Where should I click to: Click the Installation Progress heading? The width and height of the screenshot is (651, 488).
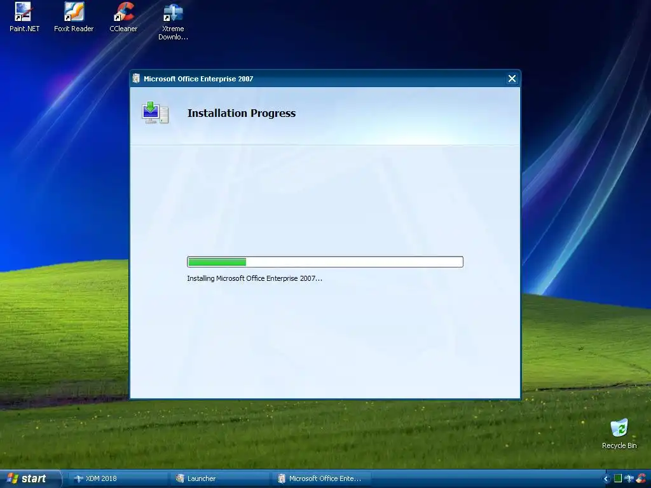[x=241, y=113]
